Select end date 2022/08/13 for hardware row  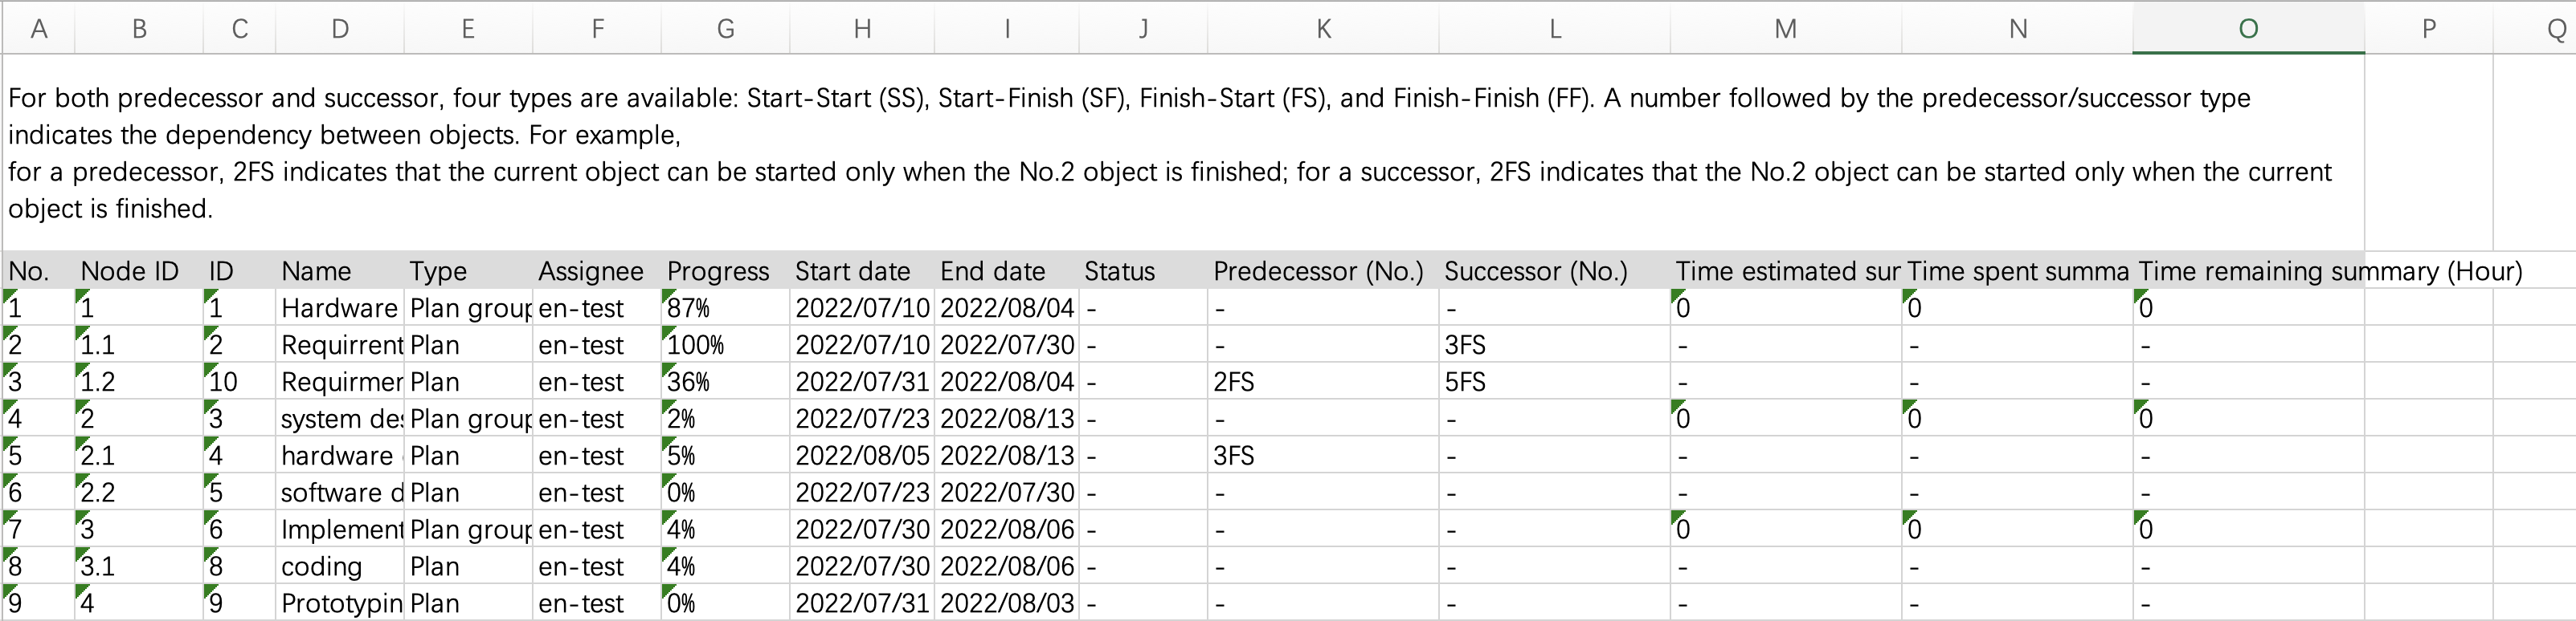click(1007, 455)
